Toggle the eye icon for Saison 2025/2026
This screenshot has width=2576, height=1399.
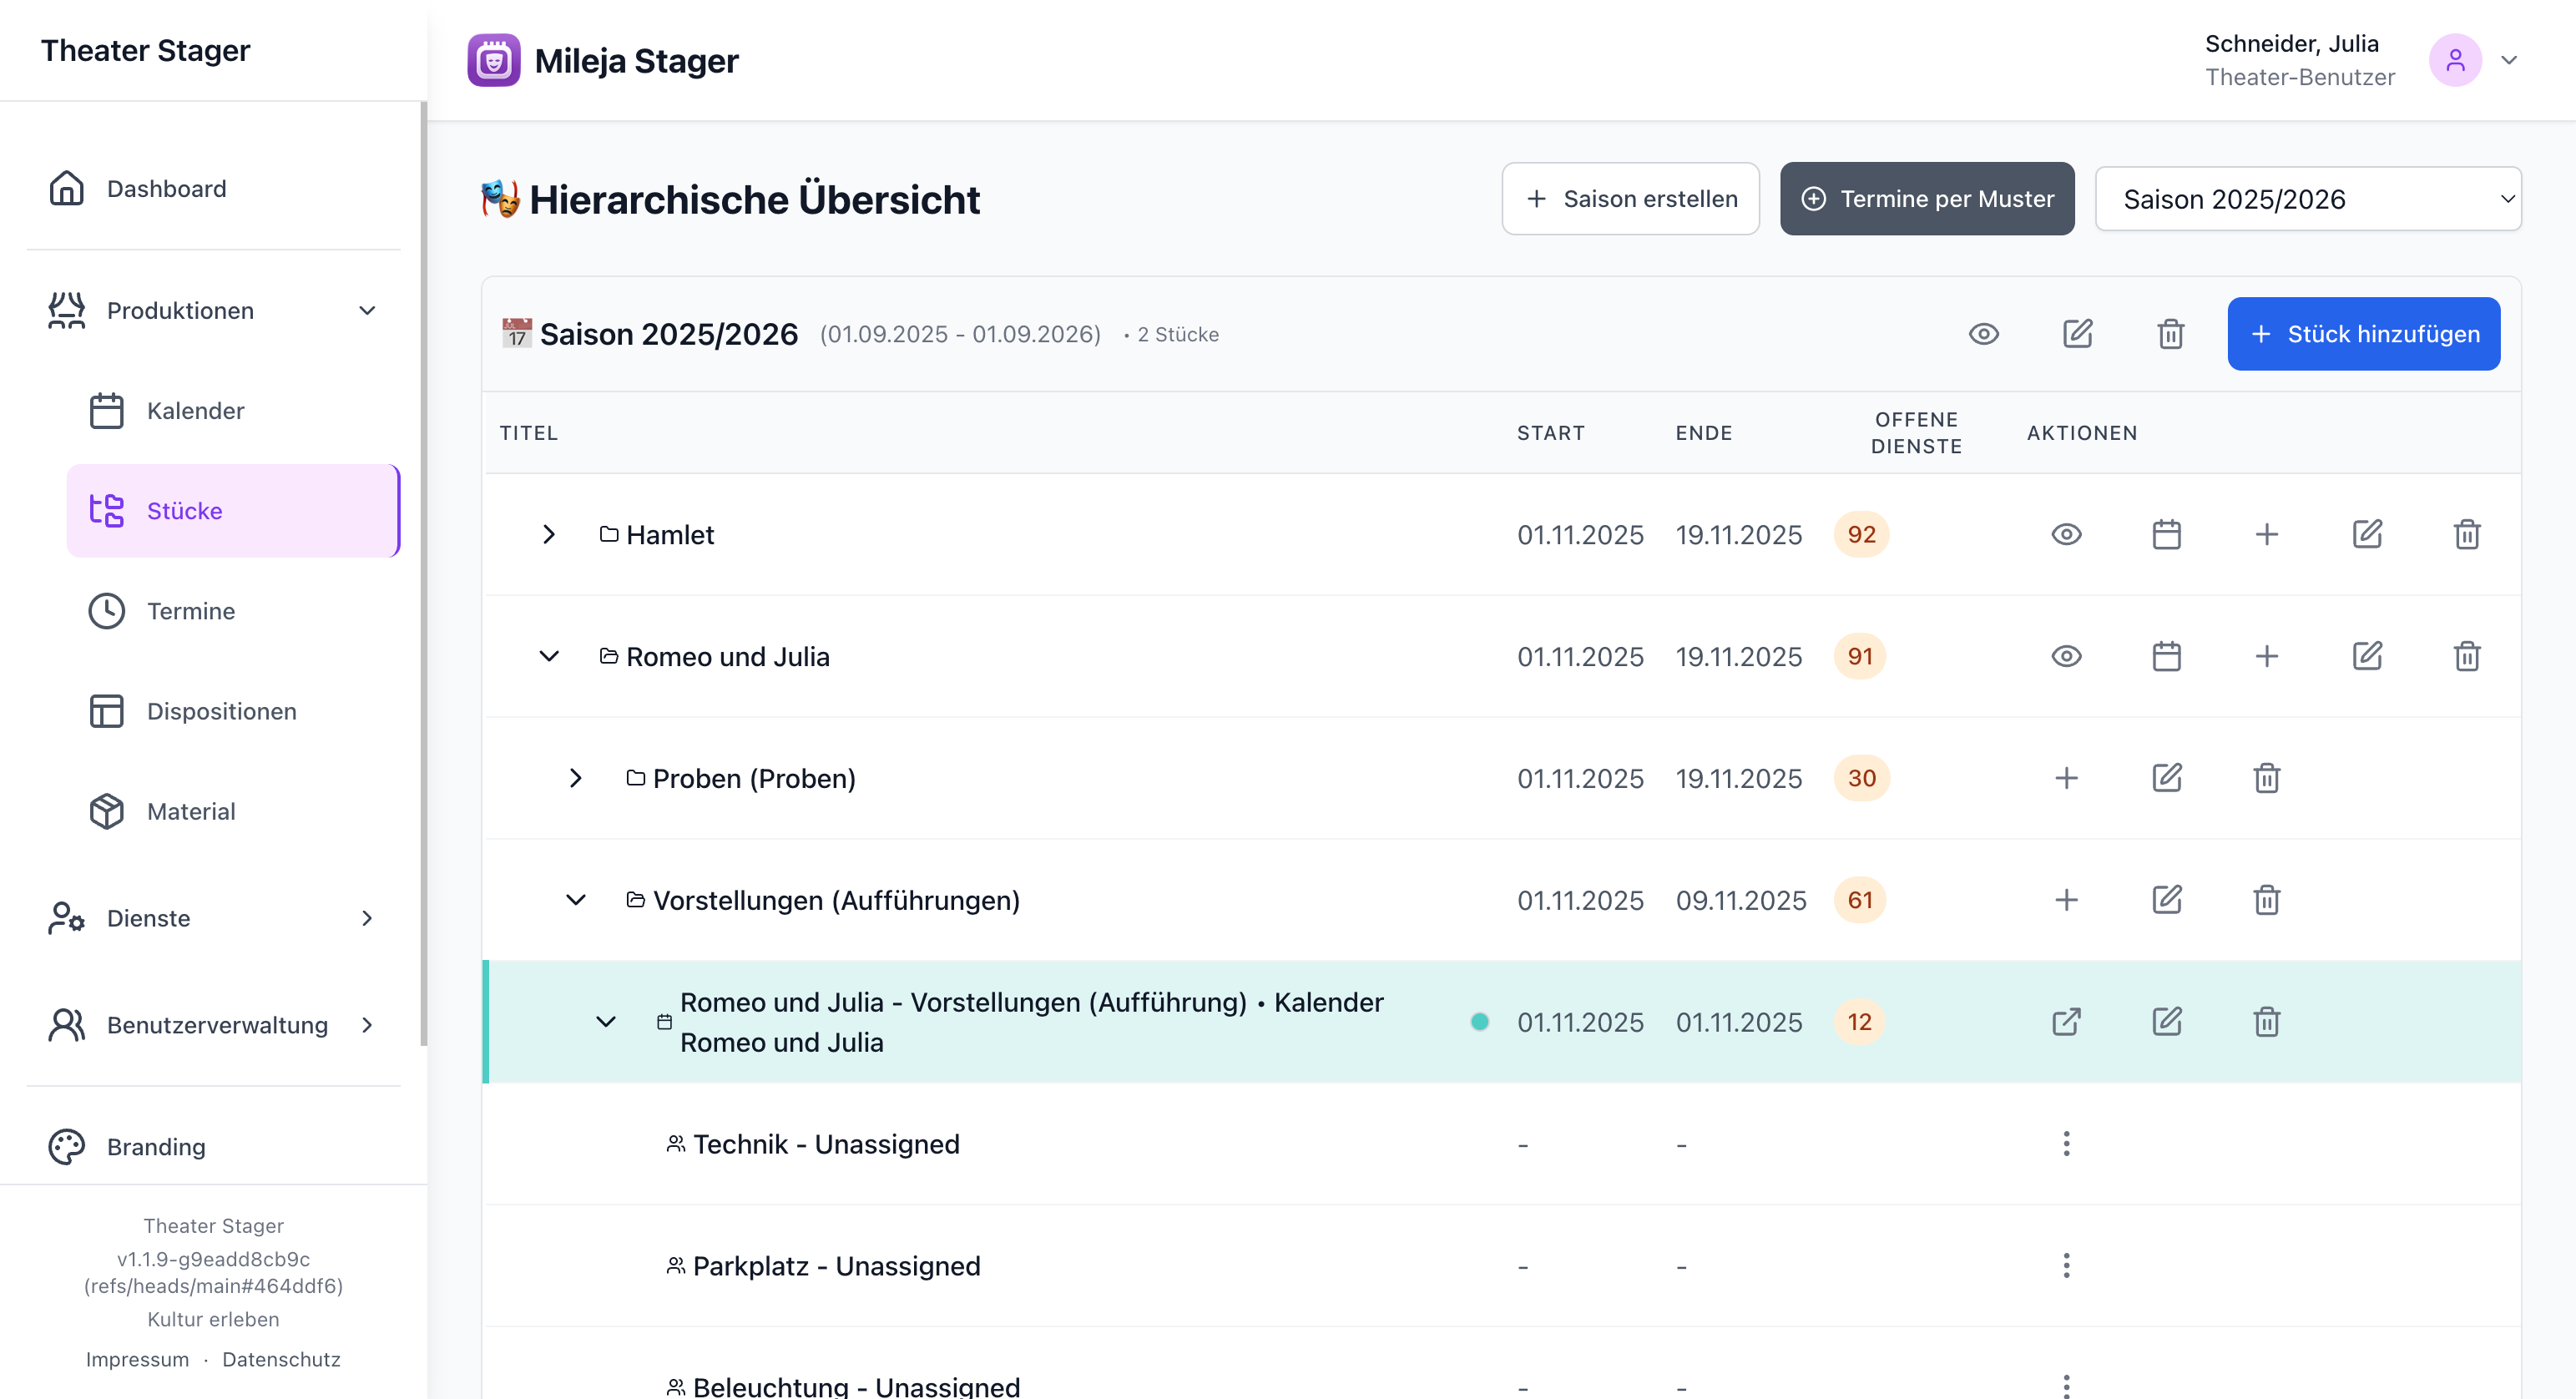tap(1983, 333)
